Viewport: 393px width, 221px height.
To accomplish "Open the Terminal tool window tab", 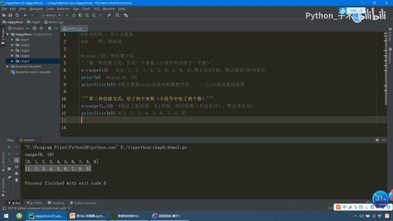I will click(x=56, y=203).
